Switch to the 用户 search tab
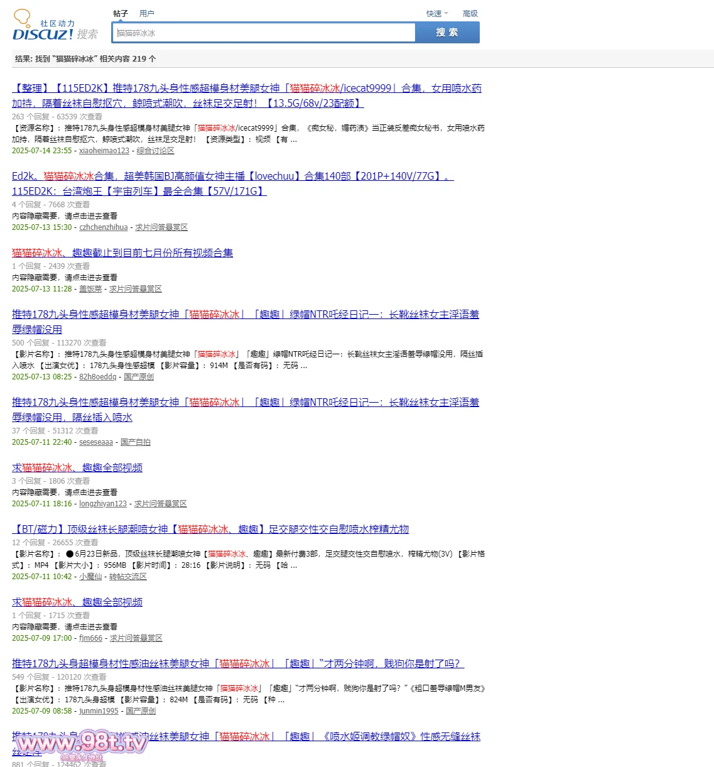 pos(147,13)
